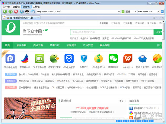Click the blue loading progress bar
The width and height of the screenshot is (166, 124).
(x=135, y=121)
